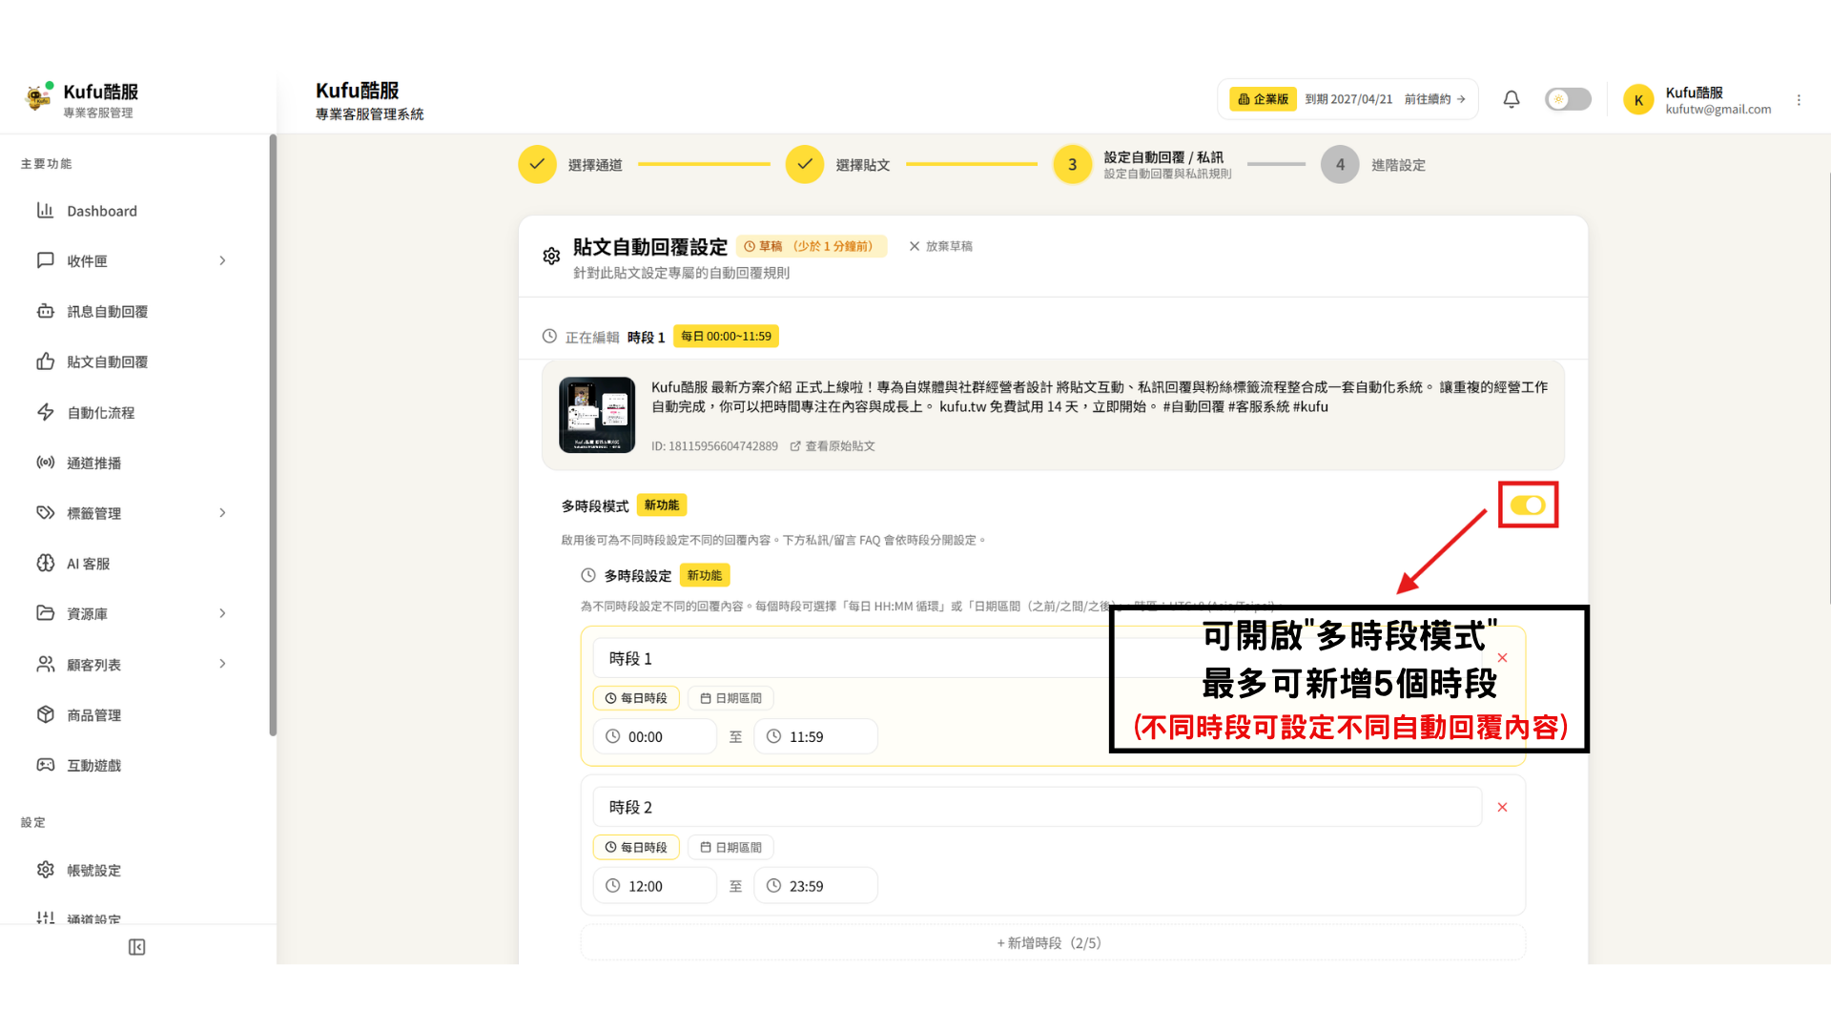Open the account more-options menu
This screenshot has height=1030, width=1831.
(1799, 100)
